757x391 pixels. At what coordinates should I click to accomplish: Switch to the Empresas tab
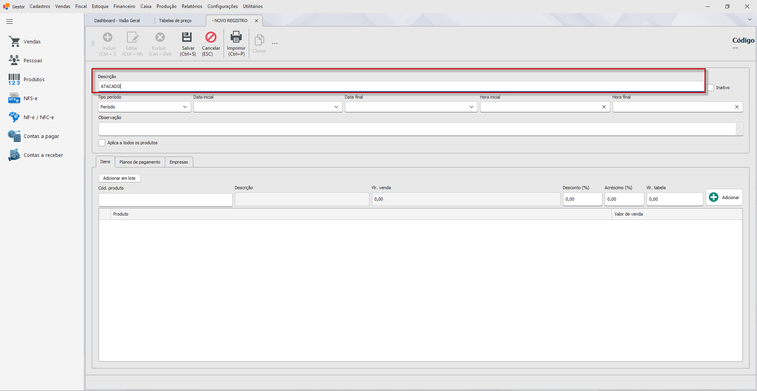tap(179, 162)
